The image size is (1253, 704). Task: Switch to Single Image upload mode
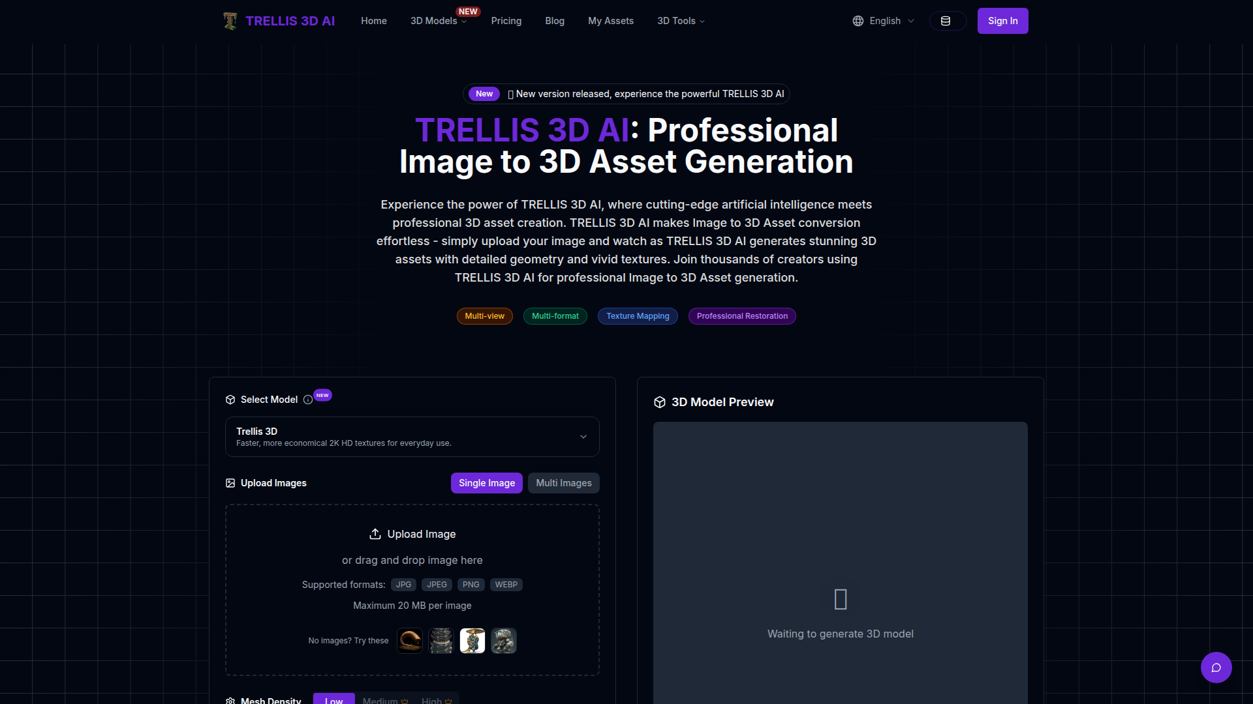click(486, 483)
